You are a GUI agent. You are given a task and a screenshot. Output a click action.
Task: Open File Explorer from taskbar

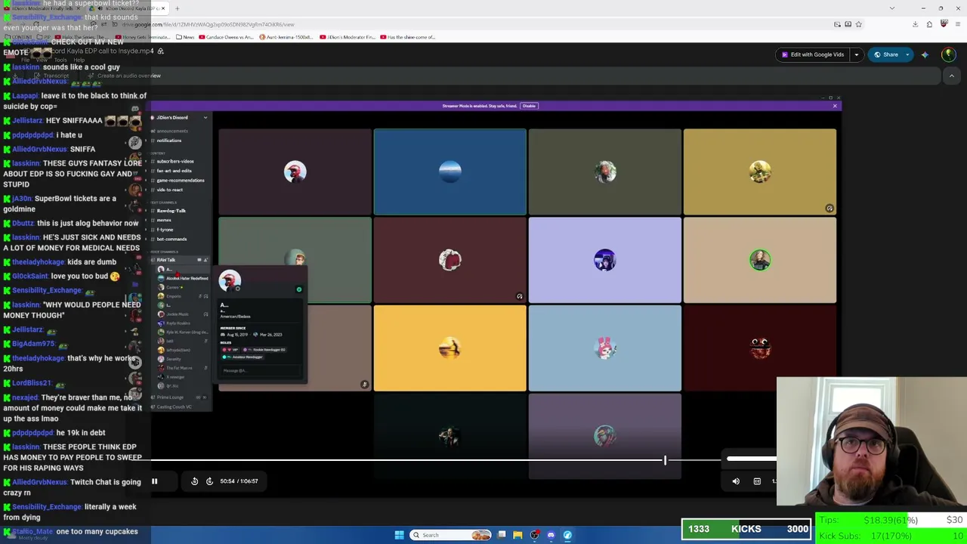point(517,535)
